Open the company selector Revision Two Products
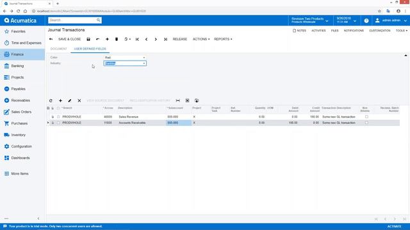This screenshot has height=230, width=410. 310,20
